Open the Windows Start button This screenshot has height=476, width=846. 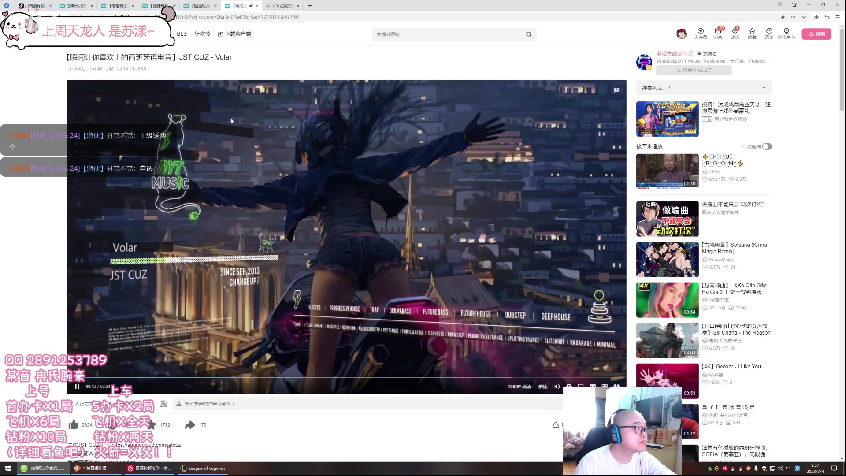coord(7,468)
